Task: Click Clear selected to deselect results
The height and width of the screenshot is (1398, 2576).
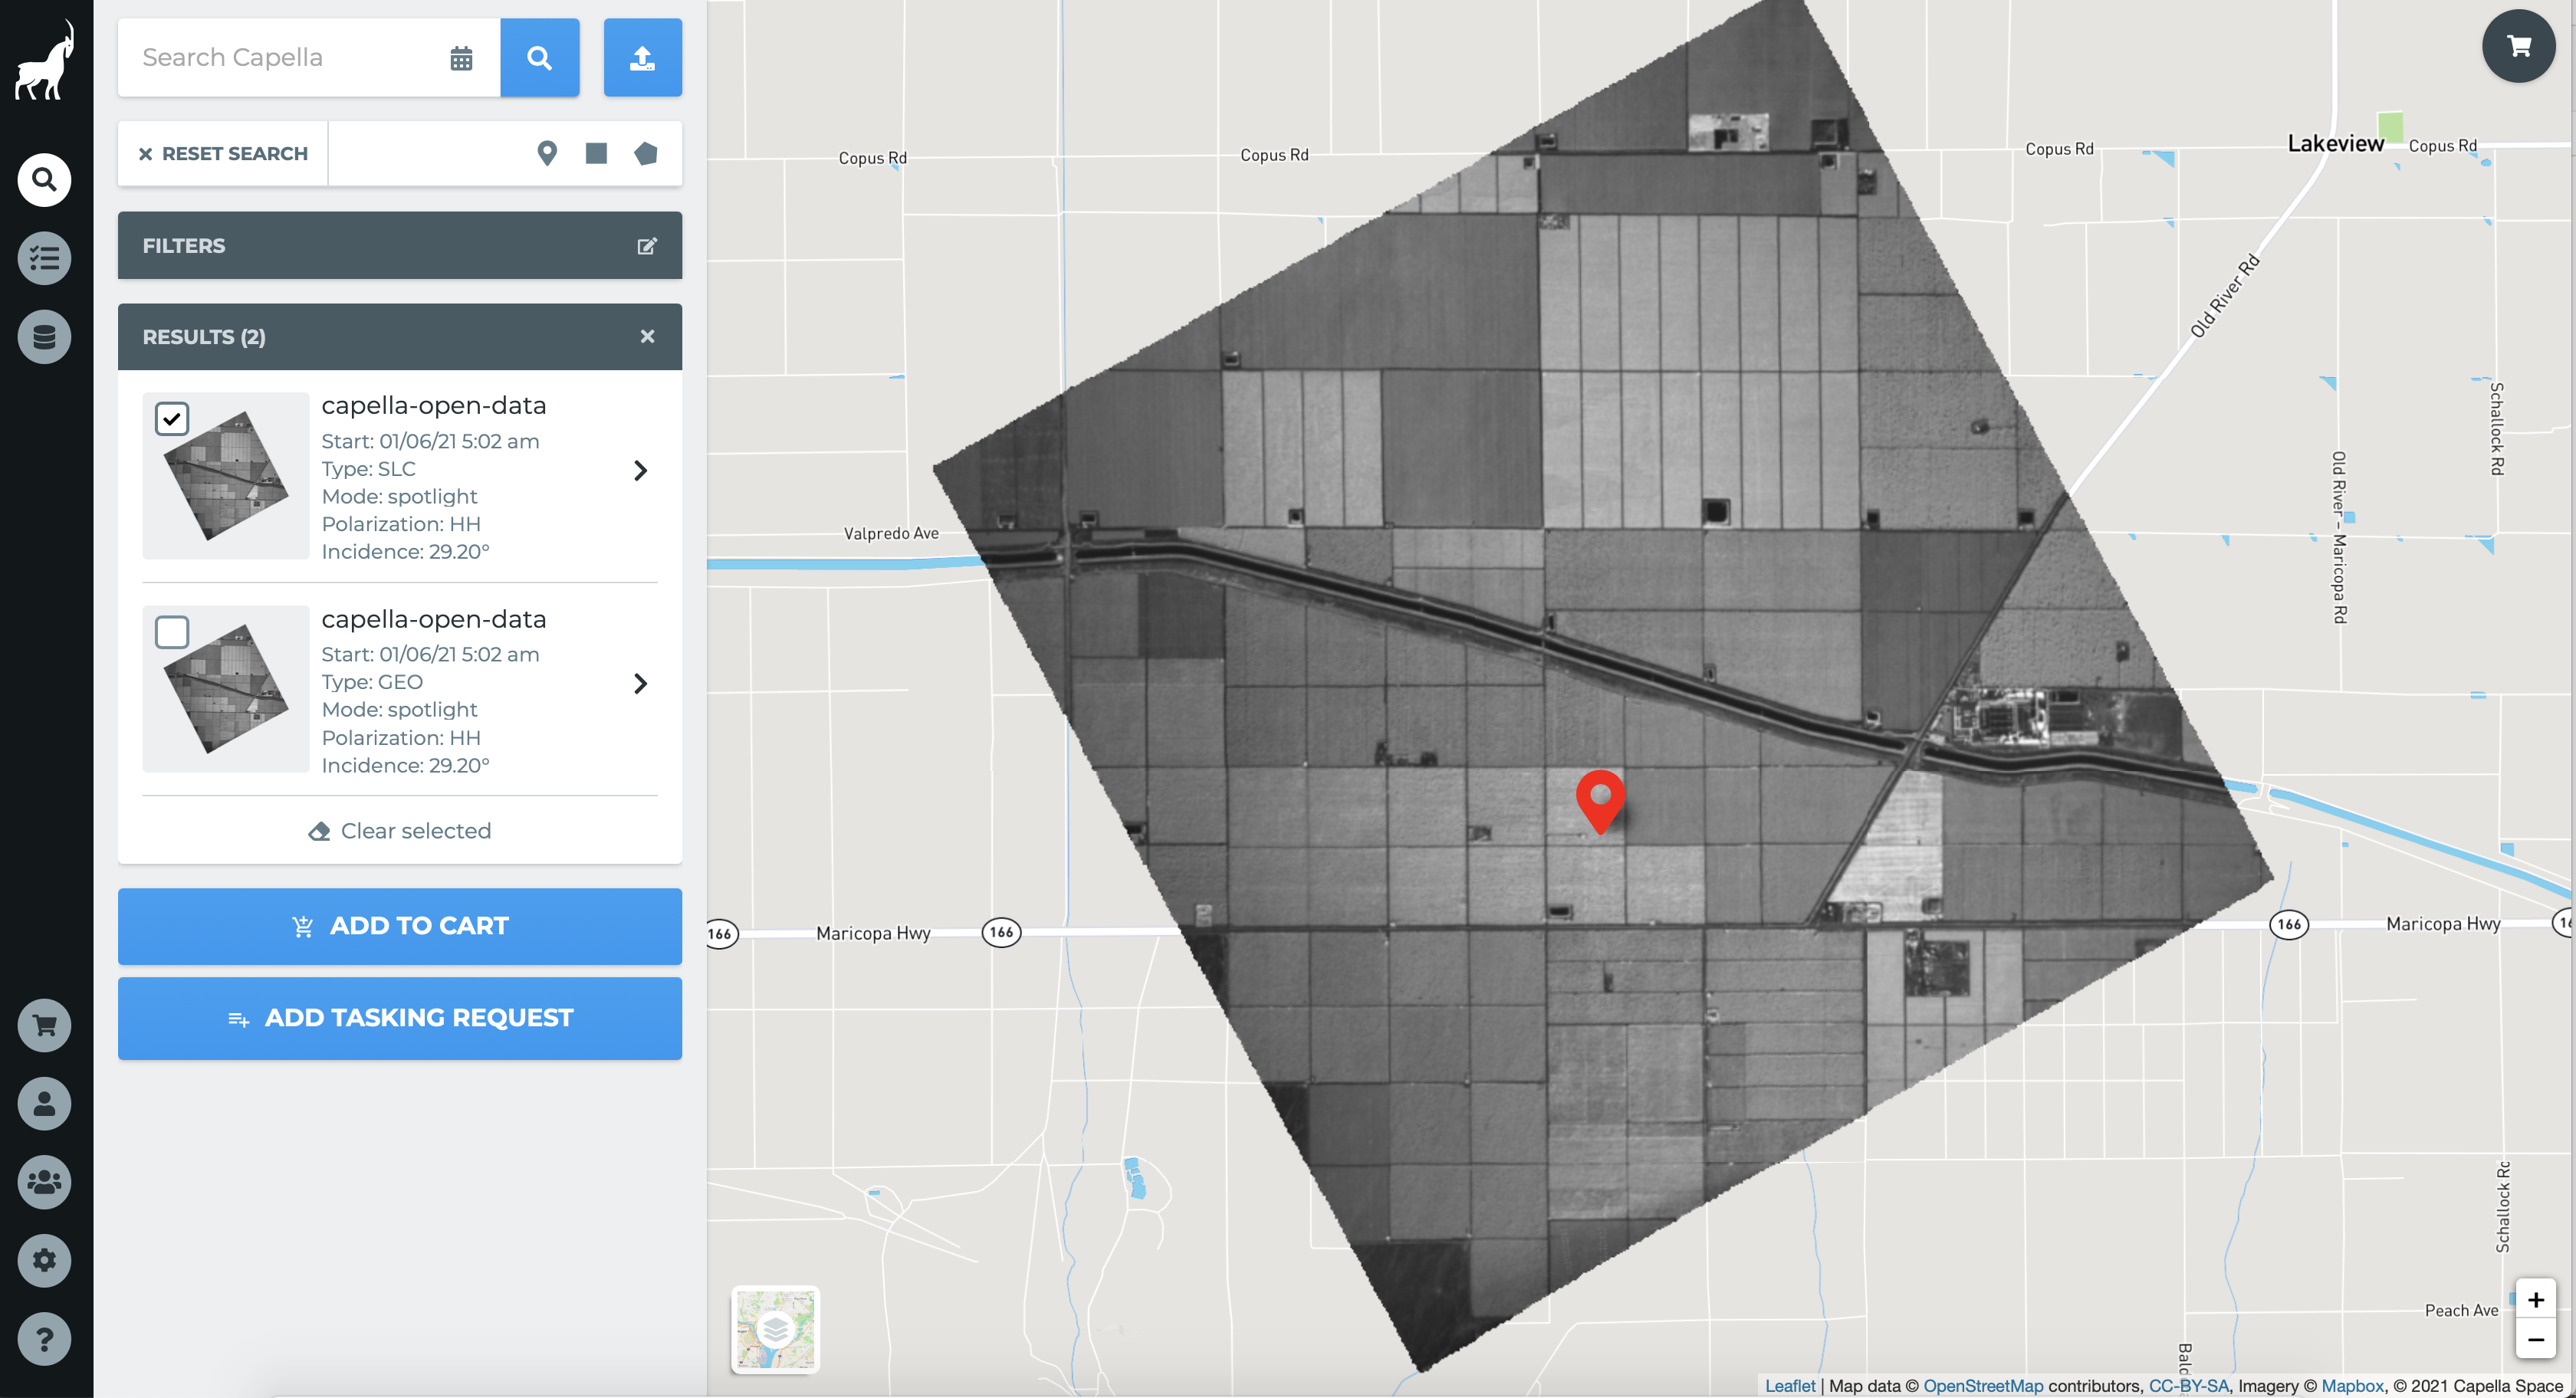Action: point(399,832)
